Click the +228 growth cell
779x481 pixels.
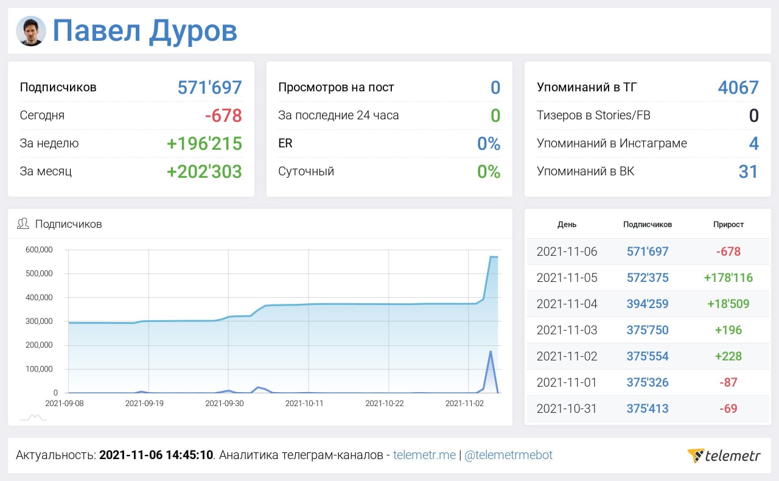click(728, 356)
